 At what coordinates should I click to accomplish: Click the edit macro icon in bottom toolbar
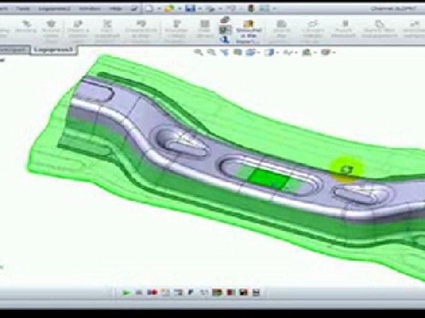[178, 292]
